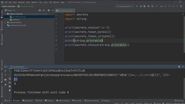Open Project panel settings gear
This screenshot has width=185, height=104.
pos(49,10)
